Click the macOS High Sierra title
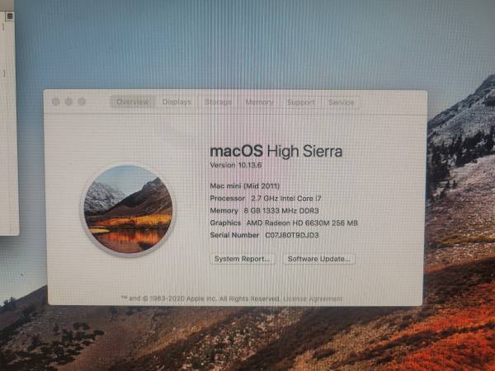This screenshot has height=371, width=495. pyautogui.click(x=276, y=151)
